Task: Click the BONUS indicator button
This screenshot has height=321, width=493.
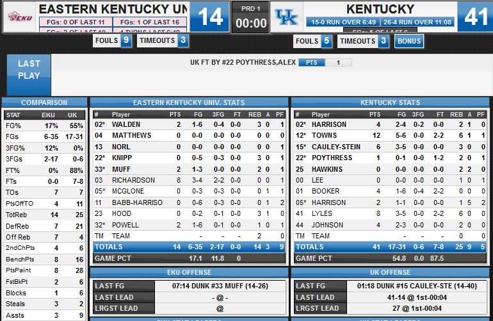Action: (x=409, y=41)
